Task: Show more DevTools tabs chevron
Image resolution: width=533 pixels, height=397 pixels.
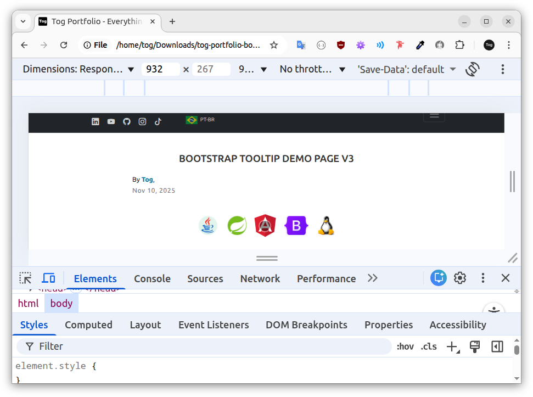Action: [x=373, y=278]
